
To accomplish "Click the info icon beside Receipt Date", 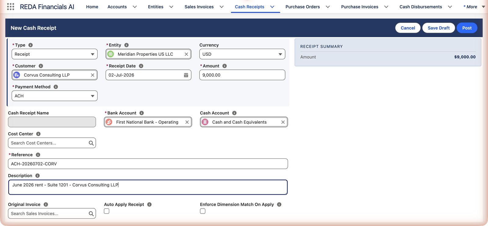I will click(x=141, y=66).
